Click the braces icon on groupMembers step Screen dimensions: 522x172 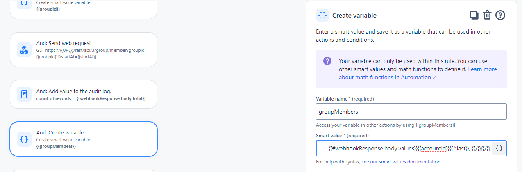(24, 139)
